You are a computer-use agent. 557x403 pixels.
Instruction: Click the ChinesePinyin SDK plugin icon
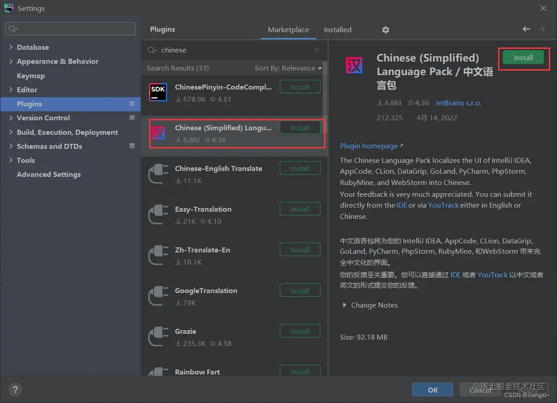coord(158,92)
